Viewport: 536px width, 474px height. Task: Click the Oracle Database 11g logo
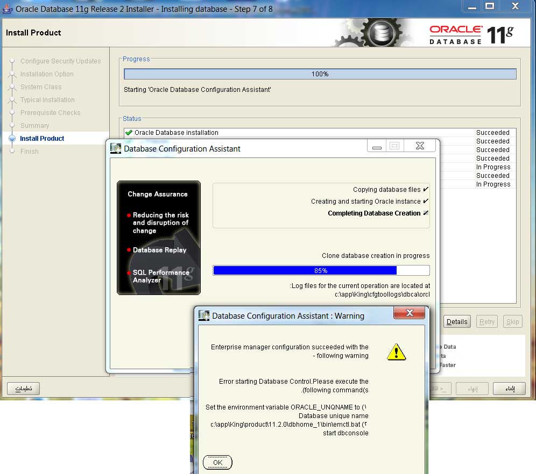[x=471, y=35]
